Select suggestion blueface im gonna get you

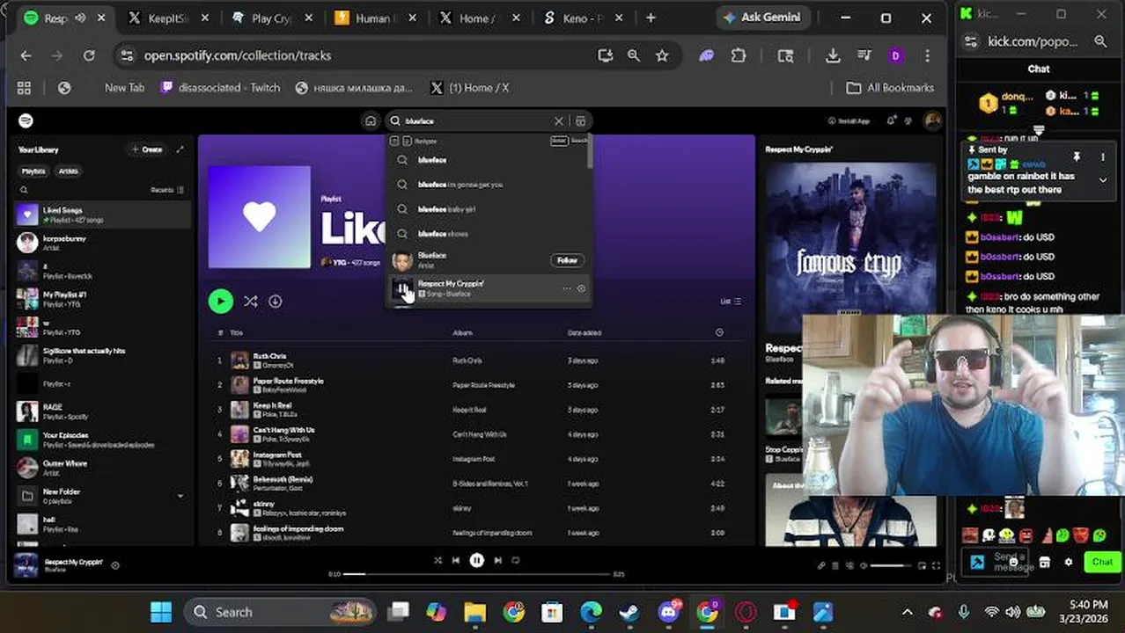click(489, 185)
